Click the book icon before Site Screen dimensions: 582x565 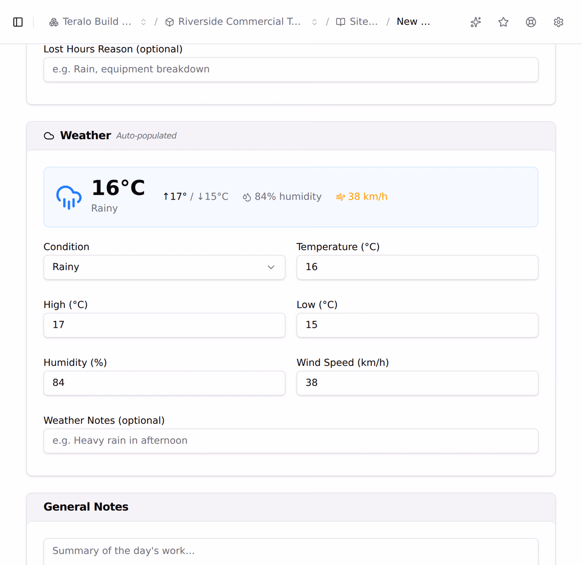341,22
